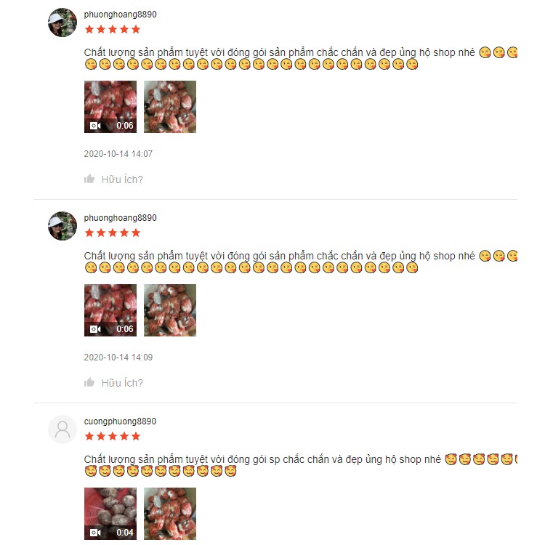545x545 pixels.
Task: Click thumbs-up icon on first review
Action: [x=89, y=179]
